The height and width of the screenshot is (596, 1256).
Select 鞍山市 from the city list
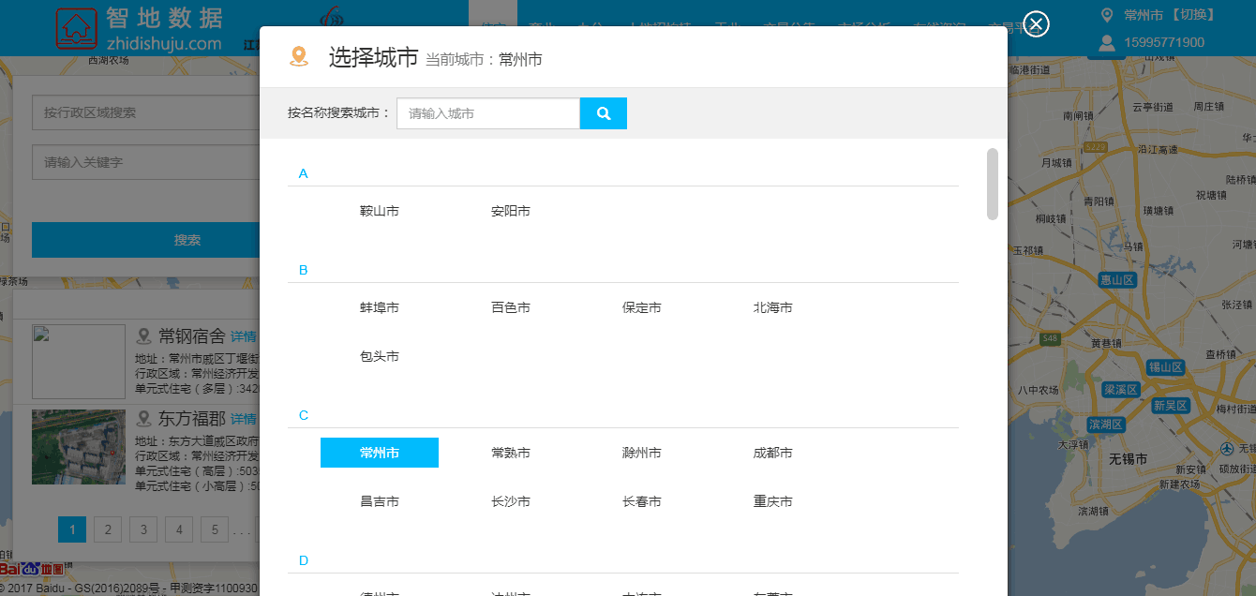tap(380, 212)
